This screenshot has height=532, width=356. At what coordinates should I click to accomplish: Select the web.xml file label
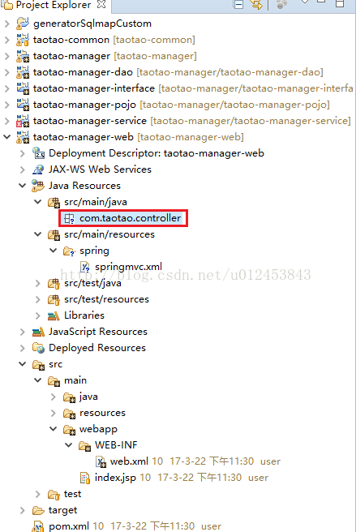tap(129, 461)
